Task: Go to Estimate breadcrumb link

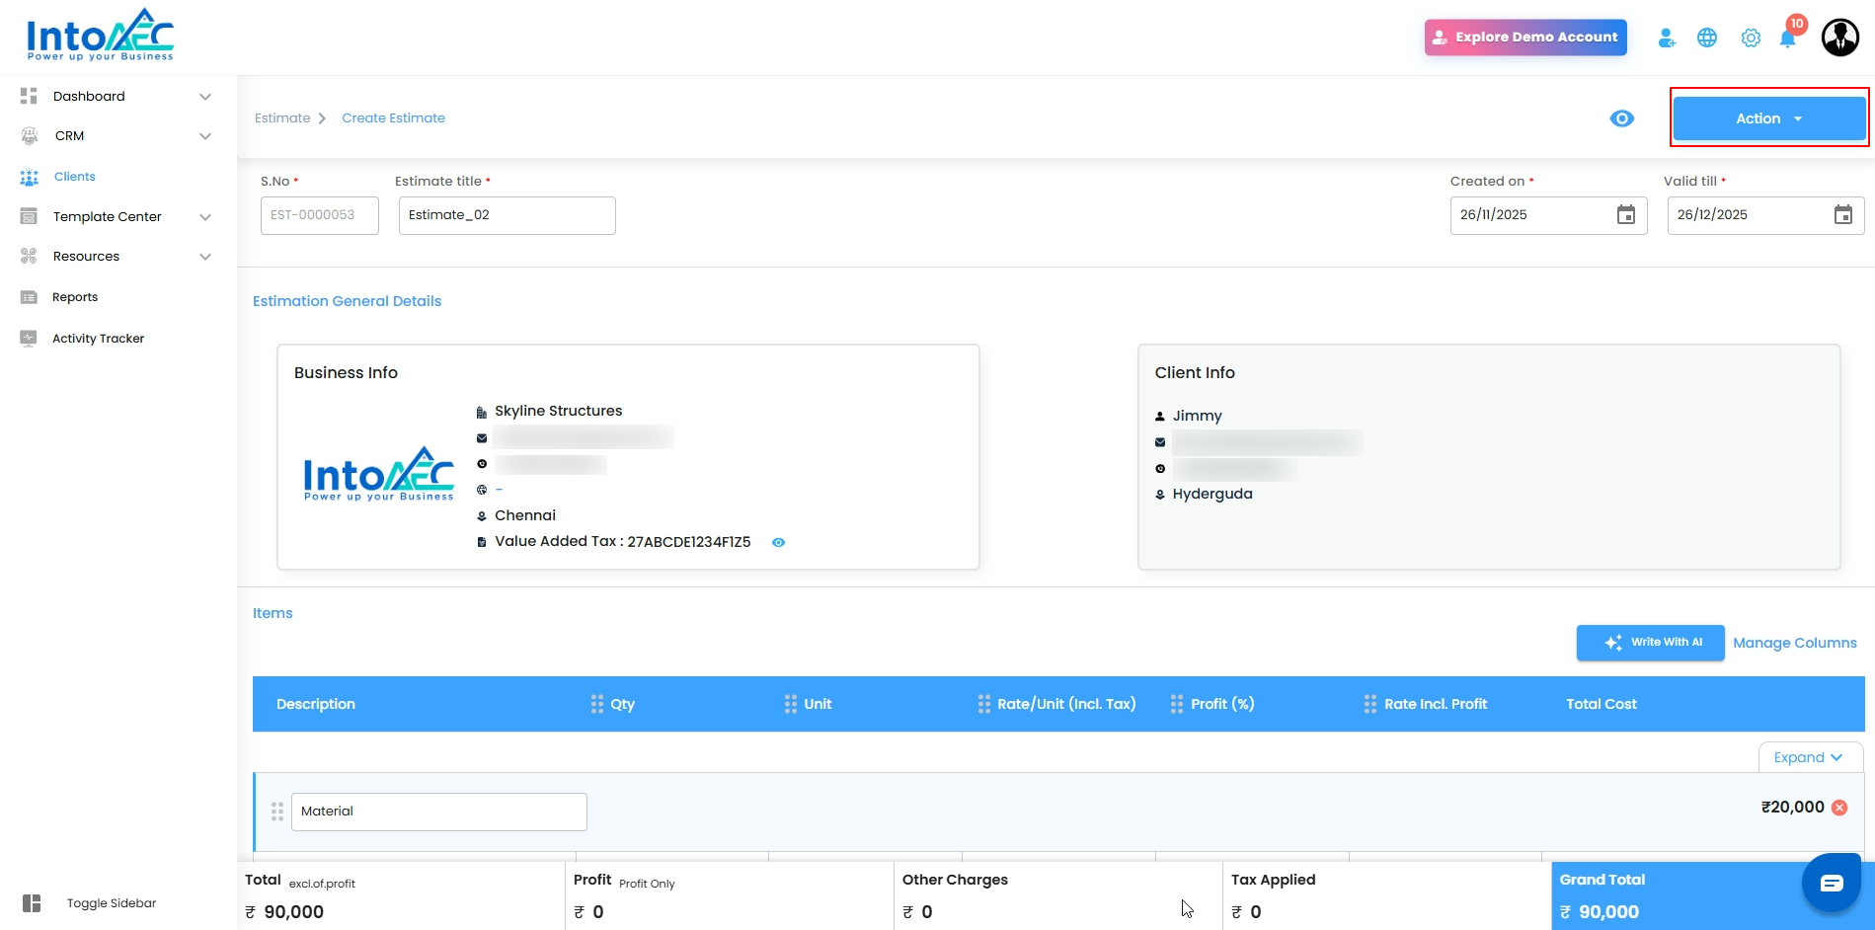Action: 282,118
